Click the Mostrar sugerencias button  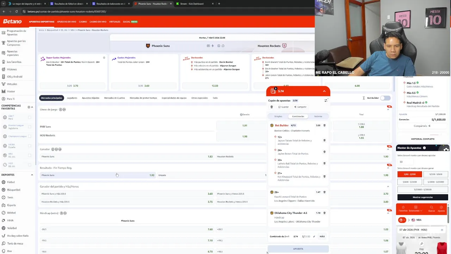coord(423,197)
